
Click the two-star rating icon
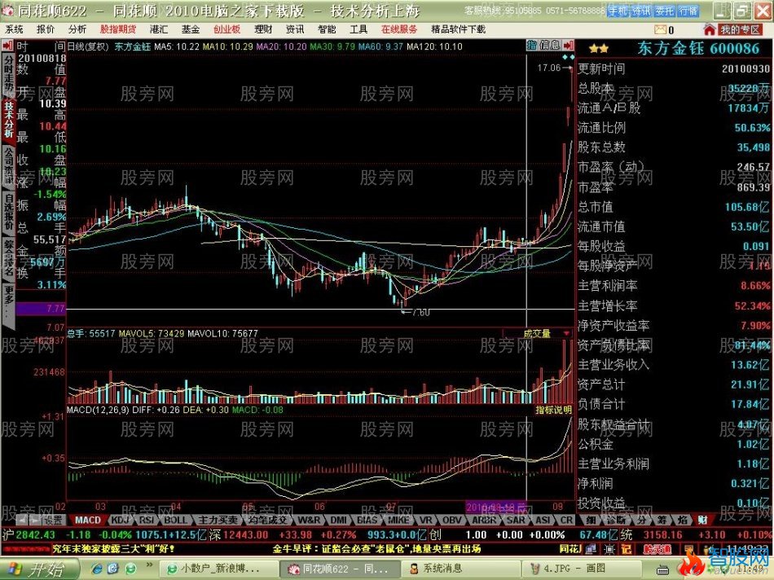coord(598,49)
